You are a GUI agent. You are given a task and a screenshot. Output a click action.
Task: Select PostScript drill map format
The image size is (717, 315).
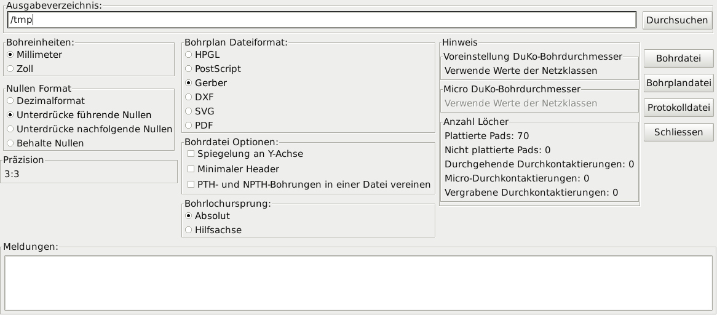tap(189, 69)
